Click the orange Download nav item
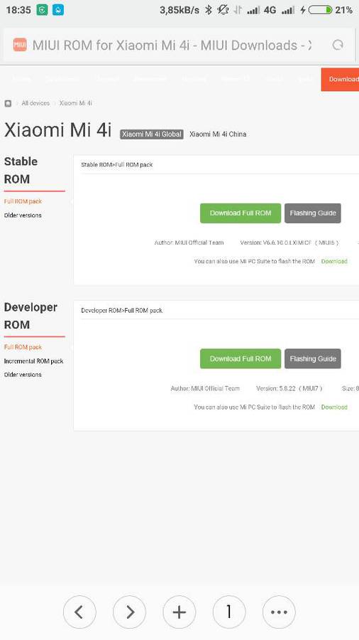This screenshot has height=640, width=359. (x=340, y=79)
